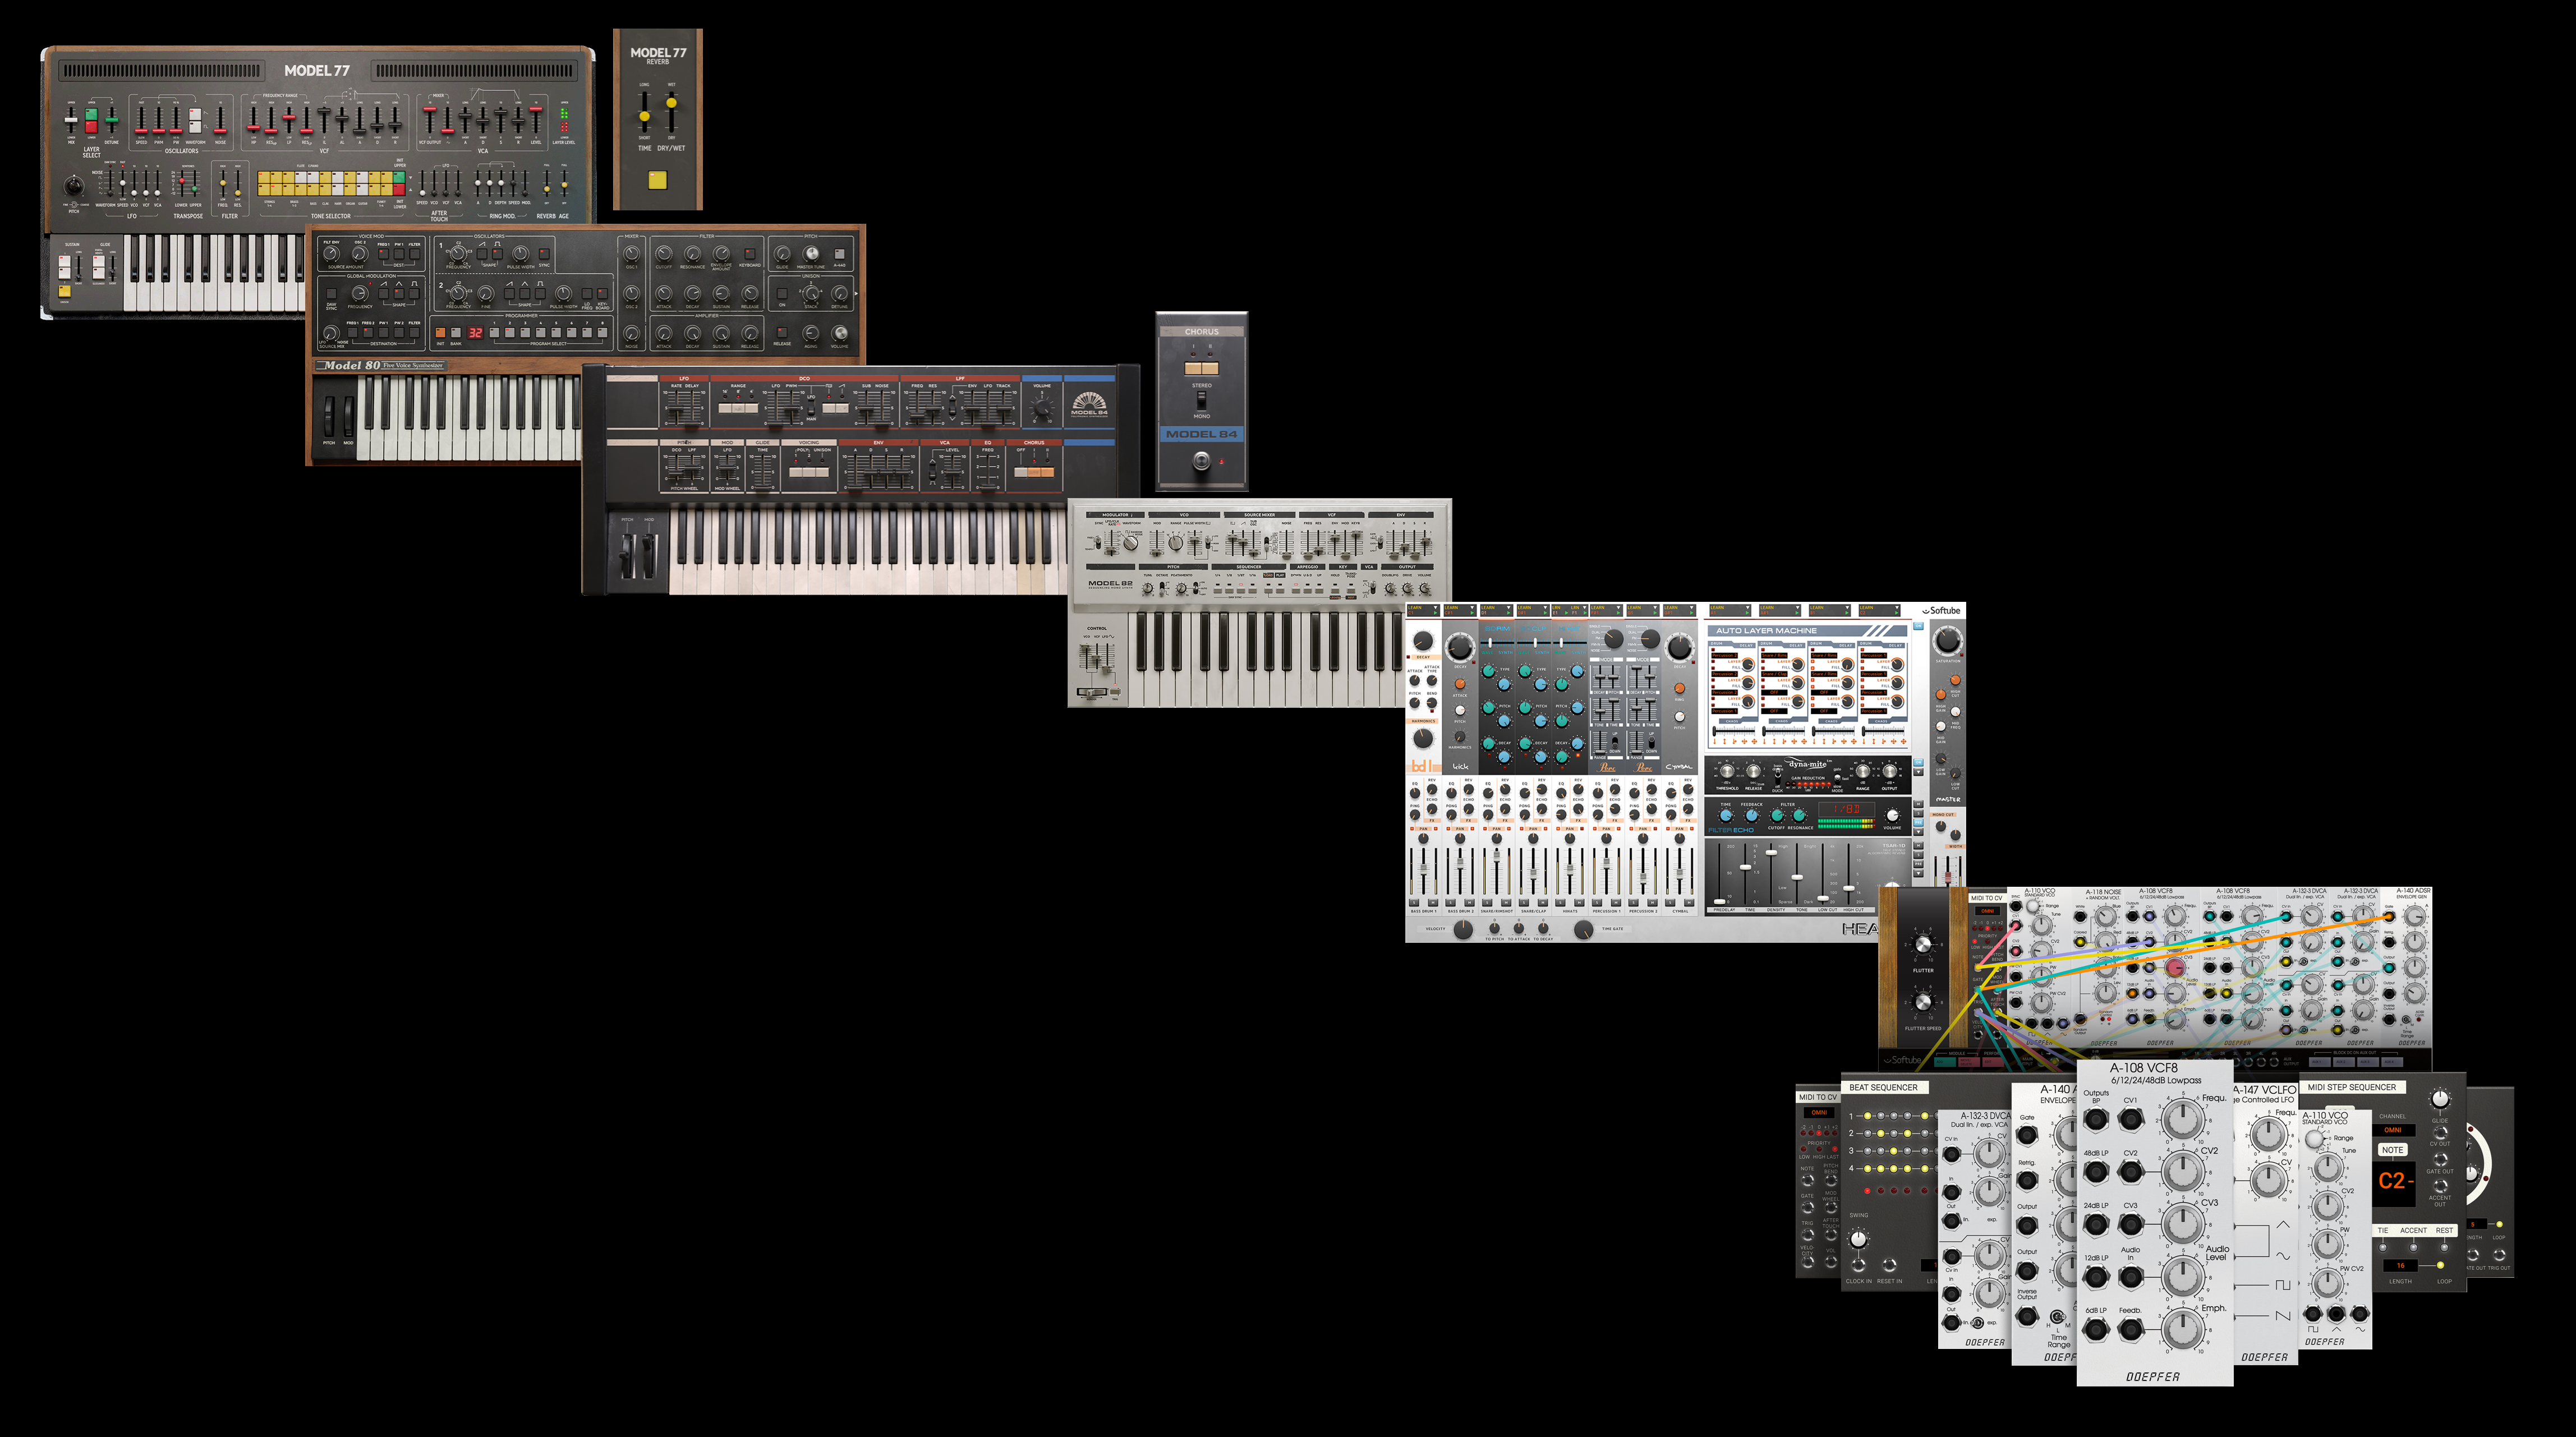
Task: Click the Resonance knob on Model 80
Action: [692, 254]
